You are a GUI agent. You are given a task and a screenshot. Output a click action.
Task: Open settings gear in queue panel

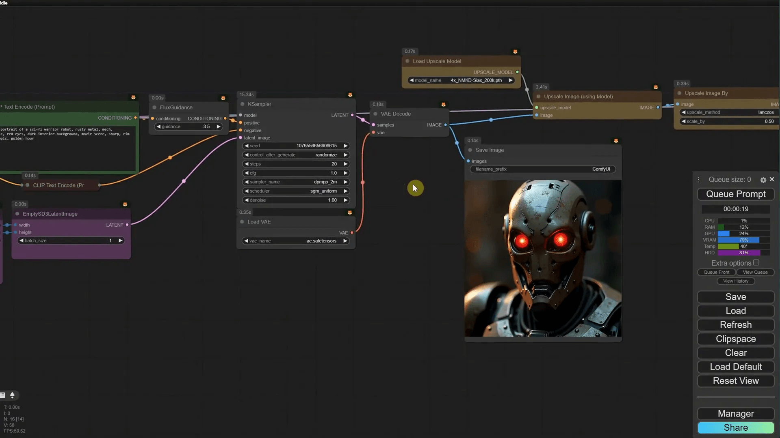pyautogui.click(x=763, y=180)
